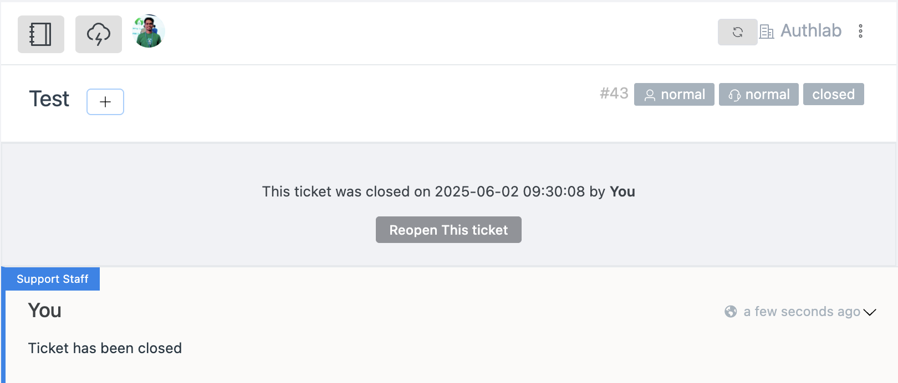The image size is (898, 383).
Task: Click the Authlab company name
Action: 811,31
